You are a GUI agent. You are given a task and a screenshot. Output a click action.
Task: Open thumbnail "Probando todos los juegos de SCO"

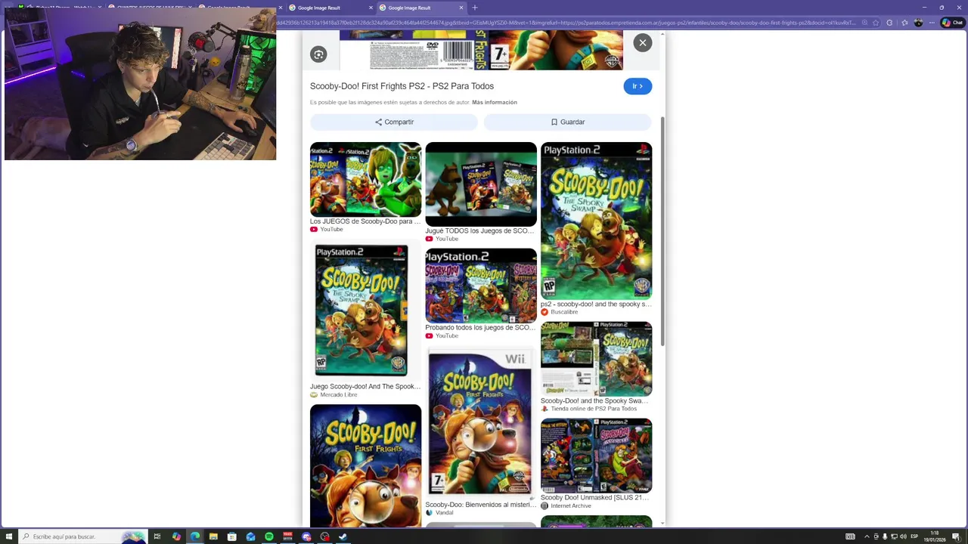coord(481,286)
